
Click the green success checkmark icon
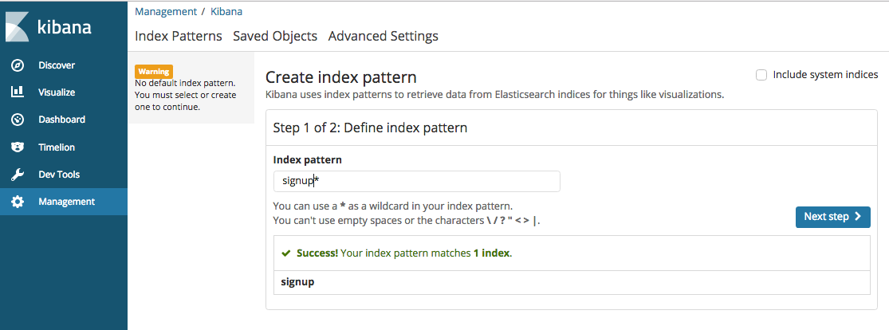click(x=285, y=253)
